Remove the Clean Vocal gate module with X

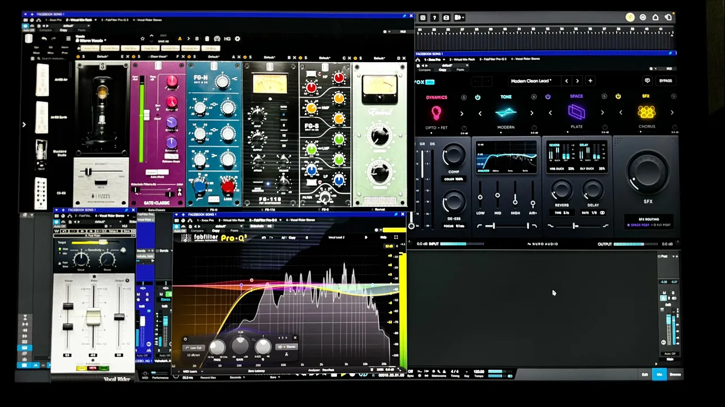183,57
